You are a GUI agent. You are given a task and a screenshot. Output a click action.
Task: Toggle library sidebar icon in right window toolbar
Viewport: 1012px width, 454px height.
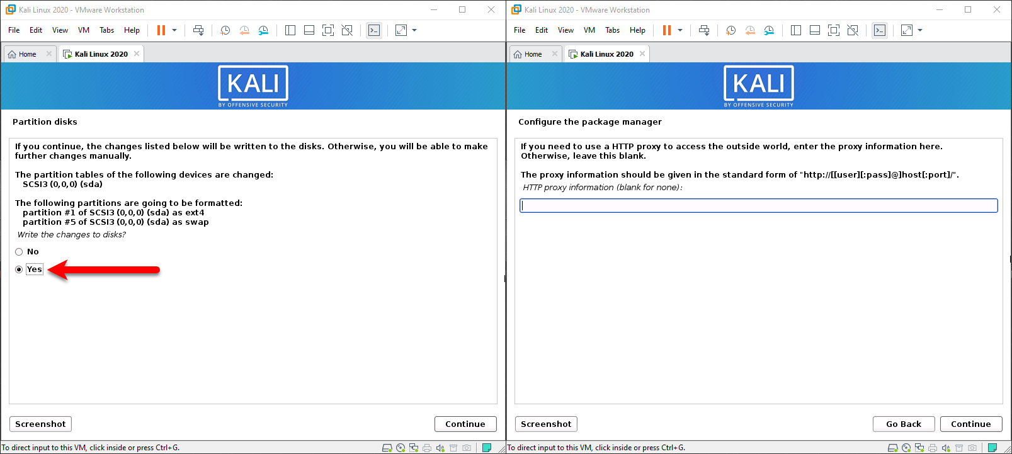pos(796,30)
